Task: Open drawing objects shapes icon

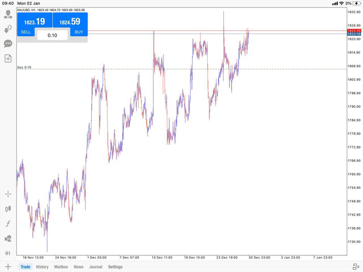Action: pyautogui.click(x=8, y=238)
